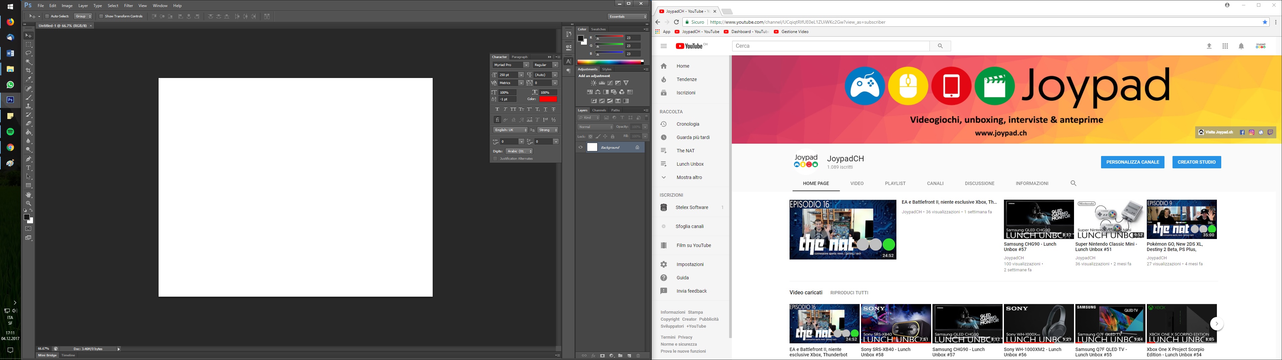Select the Eyedropper tool

point(28,80)
